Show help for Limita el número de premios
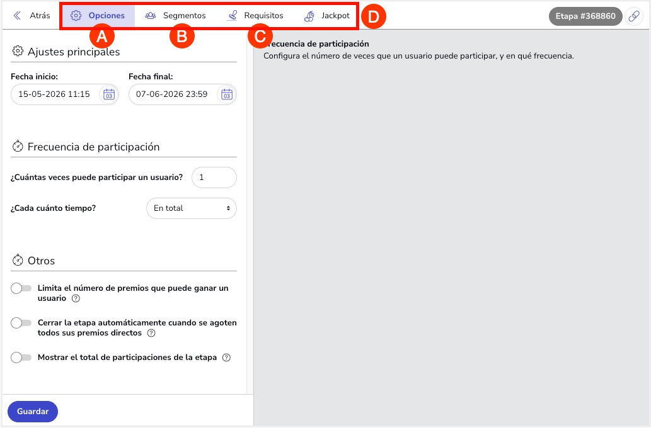This screenshot has height=428, width=651. (76, 298)
